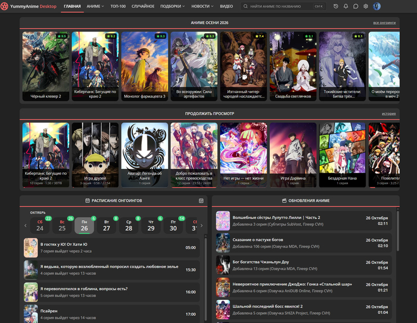The height and width of the screenshot is (323, 417).
Task: Open the watch history clock icon
Action: click(x=336, y=6)
